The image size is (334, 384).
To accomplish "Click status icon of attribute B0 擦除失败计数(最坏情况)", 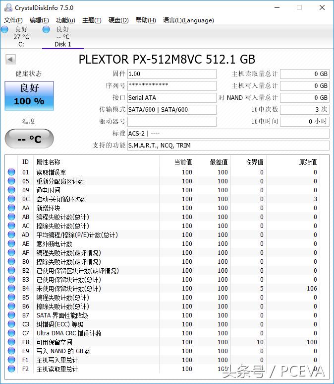I will point(11,261).
